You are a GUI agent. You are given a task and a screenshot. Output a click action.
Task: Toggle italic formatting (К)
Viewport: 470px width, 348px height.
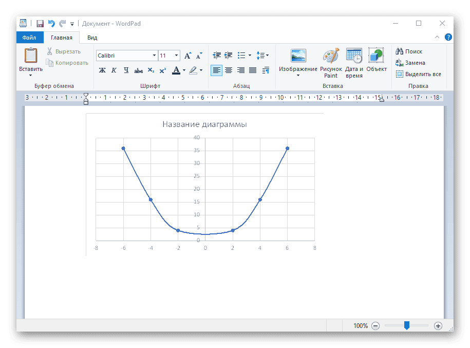(114, 70)
